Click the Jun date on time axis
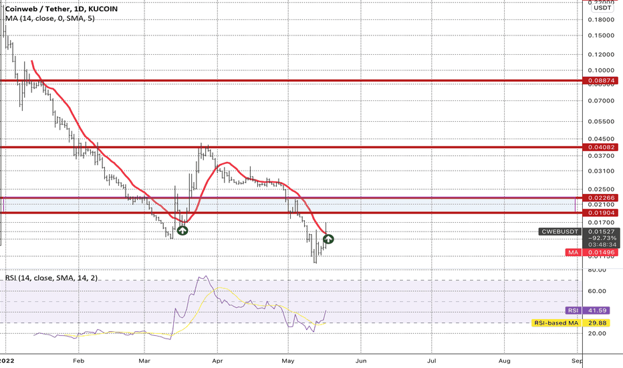This screenshot has width=623, height=368. [361, 361]
